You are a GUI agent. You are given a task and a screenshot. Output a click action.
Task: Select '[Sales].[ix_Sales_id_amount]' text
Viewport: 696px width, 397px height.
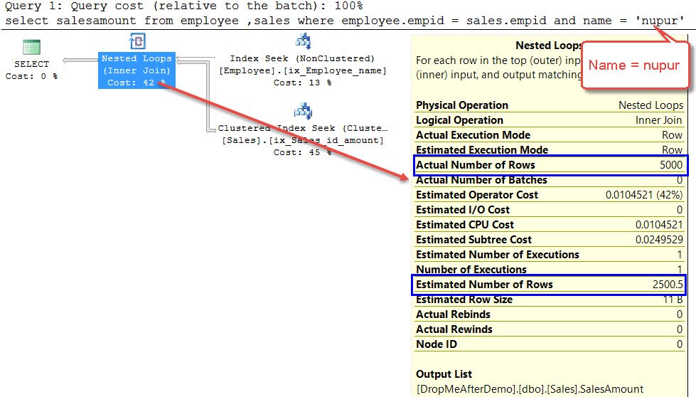303,140
